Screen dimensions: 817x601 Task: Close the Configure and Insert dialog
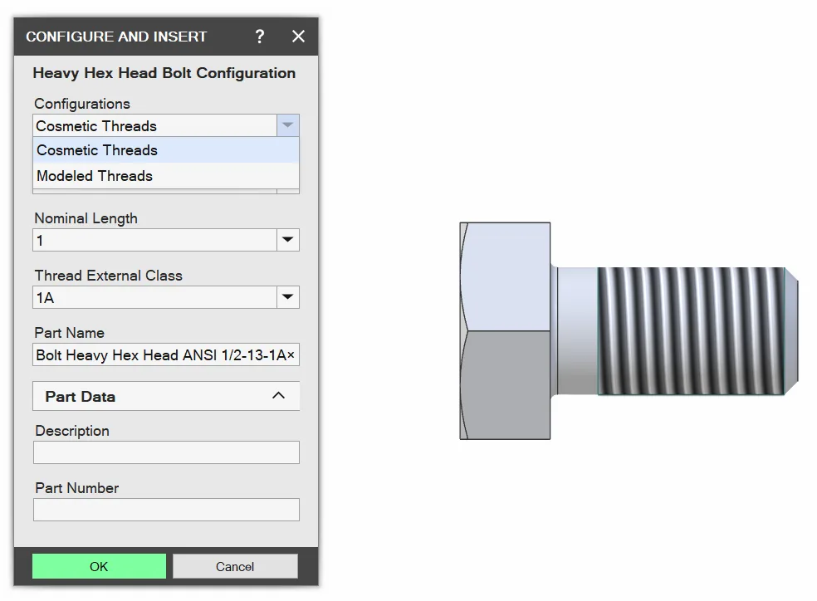point(298,37)
